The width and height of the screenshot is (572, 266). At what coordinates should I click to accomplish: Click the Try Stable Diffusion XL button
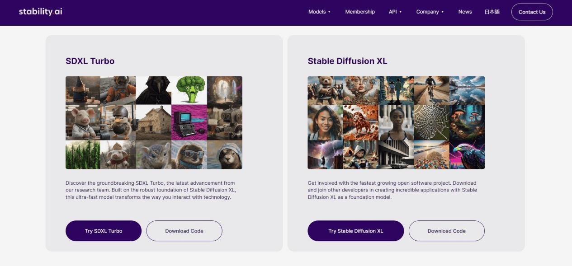(x=355, y=231)
